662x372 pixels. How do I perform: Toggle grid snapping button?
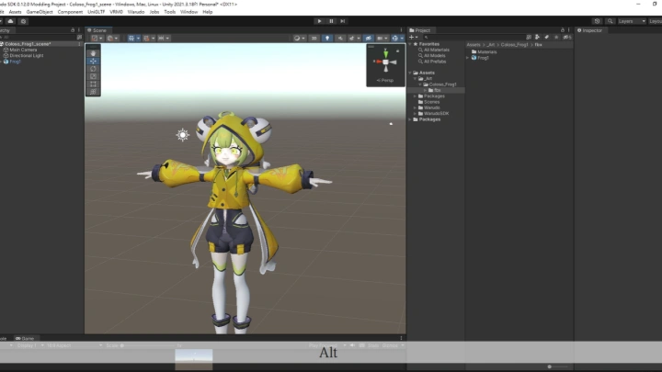coord(146,38)
